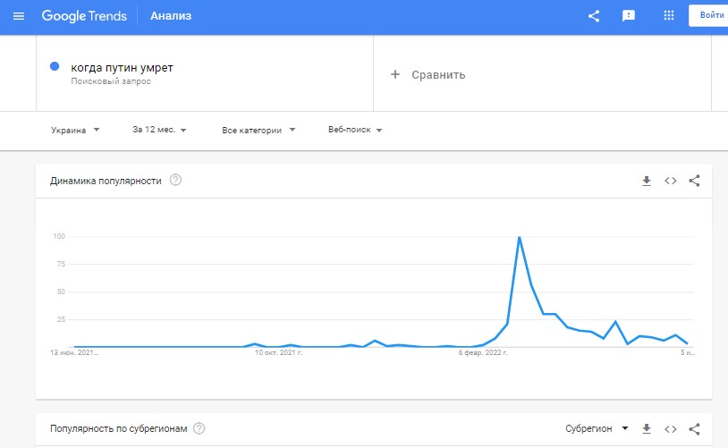The image size is (728, 448).
Task: Download interest over time chart CSV
Action: (647, 181)
